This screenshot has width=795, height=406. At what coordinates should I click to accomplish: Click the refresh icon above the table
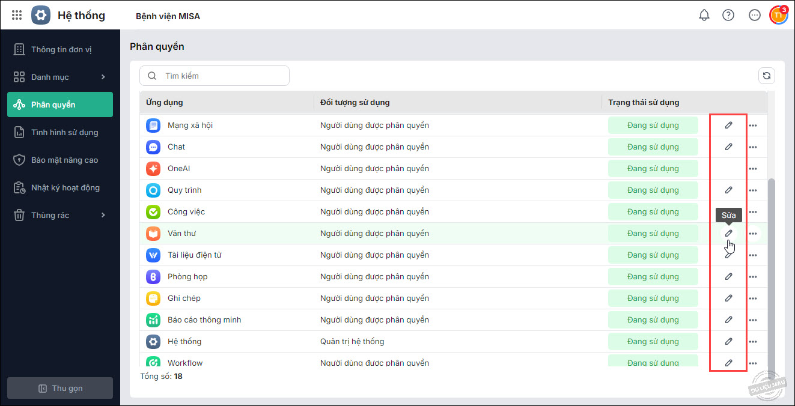coord(766,76)
